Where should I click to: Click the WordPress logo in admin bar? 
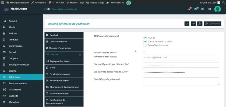tap(2, 3)
